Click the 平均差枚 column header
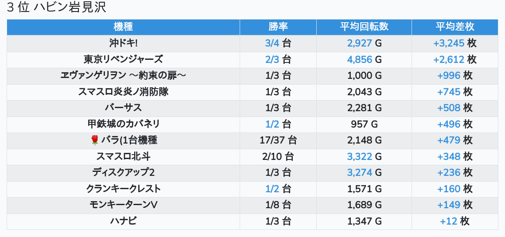Viewport: 505px width, 237px height. (x=454, y=27)
